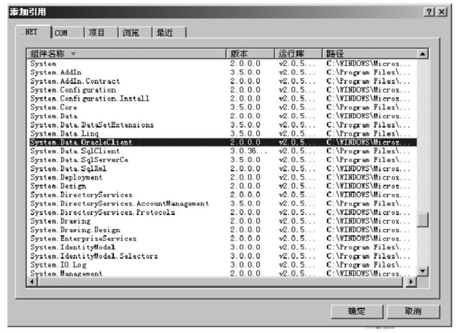The width and height of the screenshot is (461, 333).
Task: Select System.Configuration component
Action: click(x=223, y=90)
